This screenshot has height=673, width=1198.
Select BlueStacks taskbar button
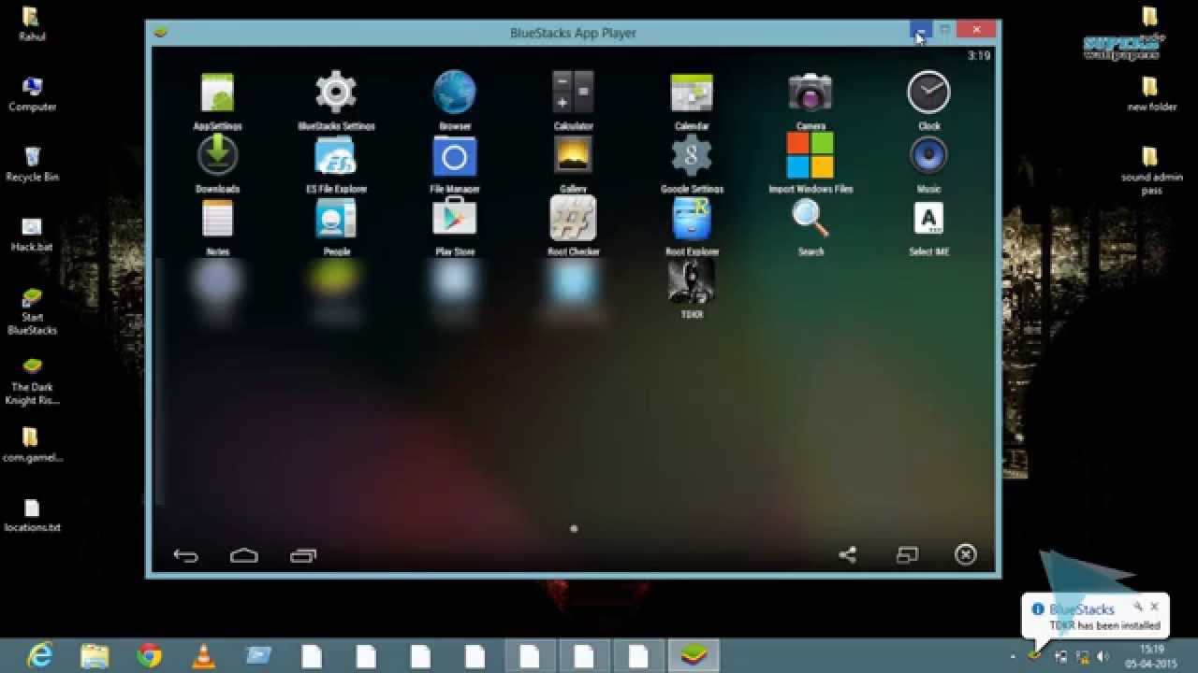694,655
